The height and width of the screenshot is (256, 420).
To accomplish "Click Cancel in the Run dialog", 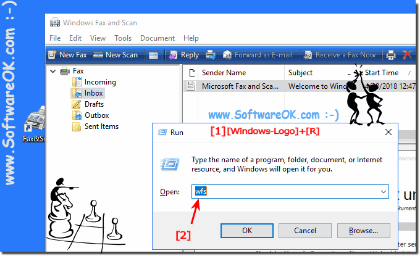I will [305, 231].
